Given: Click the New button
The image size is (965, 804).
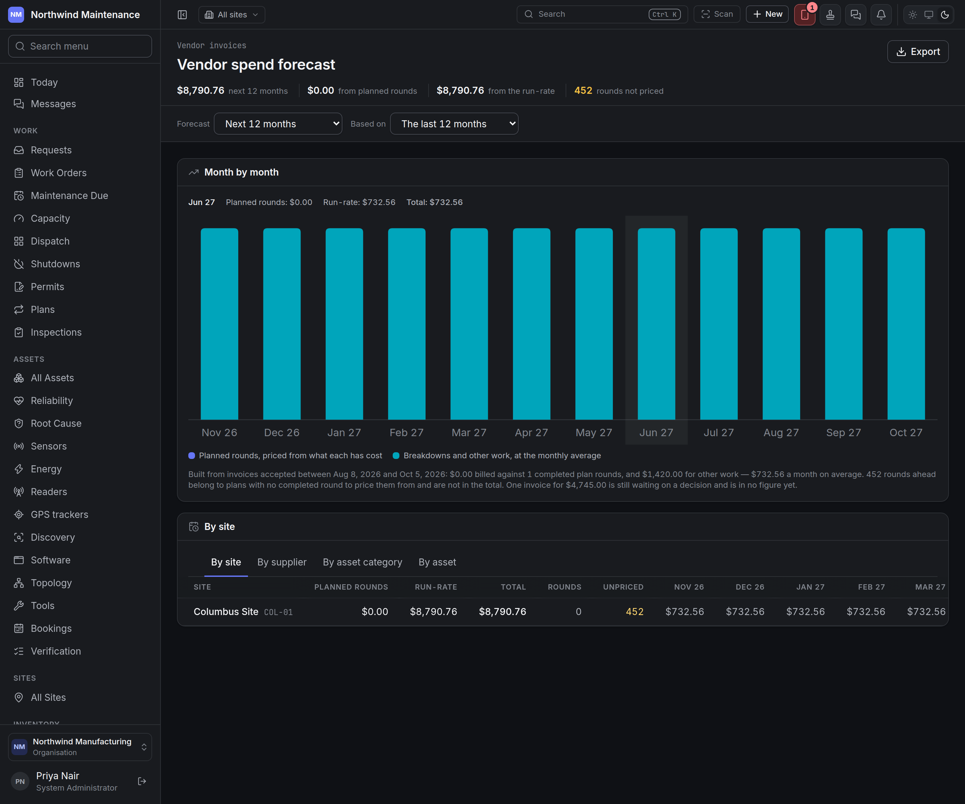Looking at the screenshot, I should pos(767,14).
